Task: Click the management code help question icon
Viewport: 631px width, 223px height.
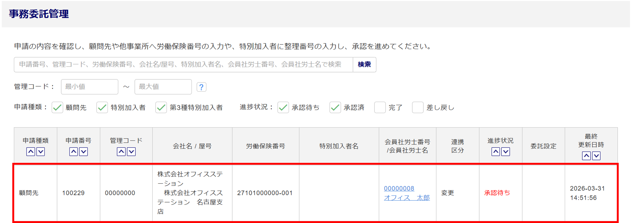Action: 201,87
